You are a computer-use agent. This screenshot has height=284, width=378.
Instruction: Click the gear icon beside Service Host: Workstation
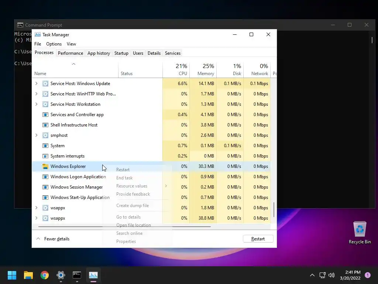tap(45, 104)
